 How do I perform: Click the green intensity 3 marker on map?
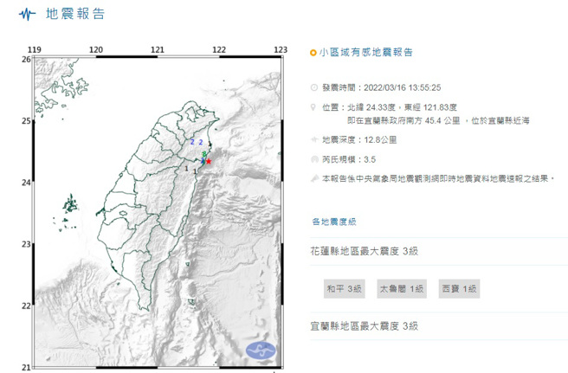point(204,154)
